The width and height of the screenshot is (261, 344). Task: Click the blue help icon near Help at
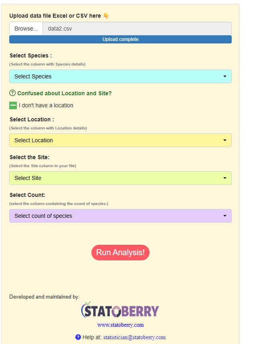tap(78, 337)
